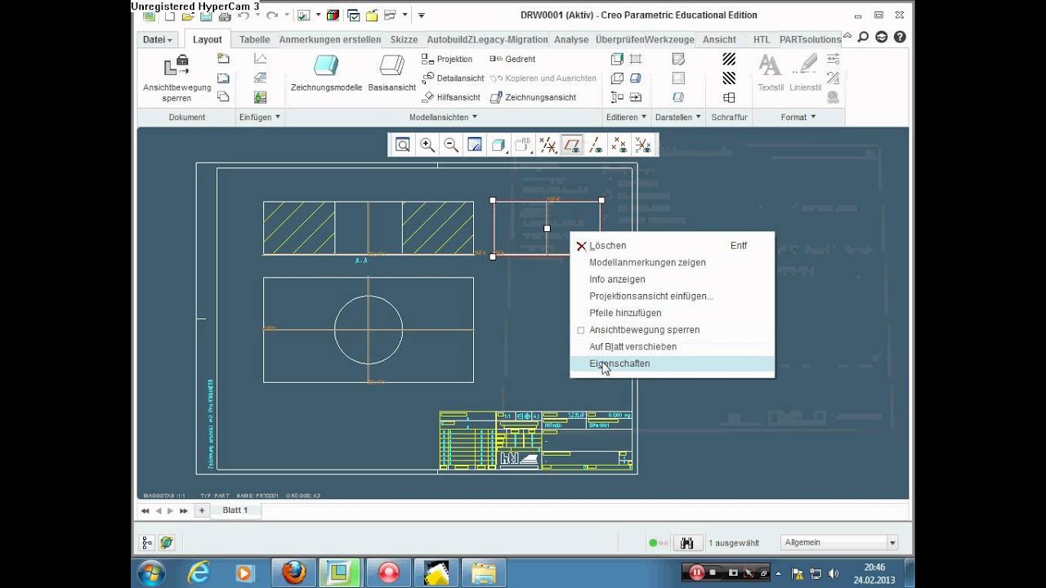This screenshot has width=1046, height=588.
Task: Click the print icon in quick access toolbar
Action: point(223,16)
